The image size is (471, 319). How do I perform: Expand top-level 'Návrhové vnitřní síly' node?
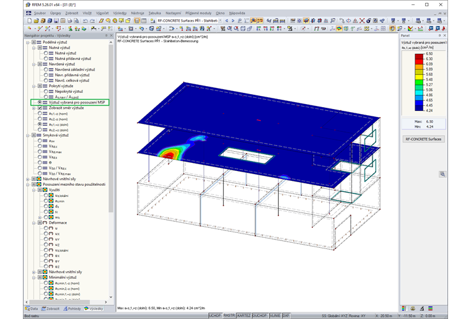28,179
